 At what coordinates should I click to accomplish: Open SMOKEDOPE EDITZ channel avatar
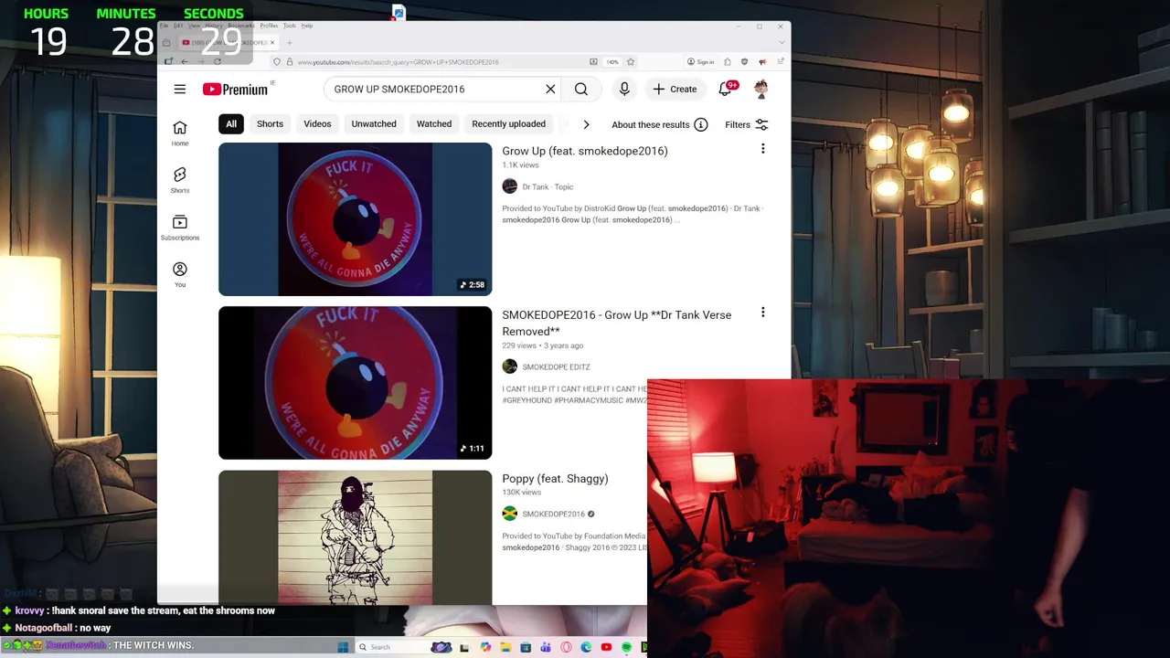510,366
